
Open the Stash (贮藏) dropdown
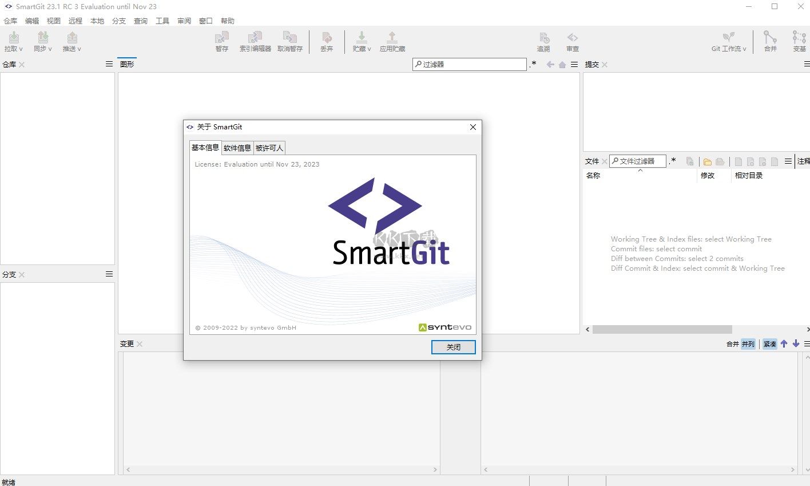[x=368, y=49]
